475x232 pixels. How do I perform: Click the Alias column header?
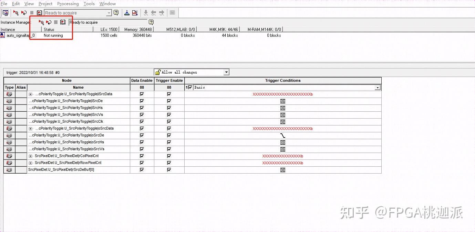tap(21, 87)
